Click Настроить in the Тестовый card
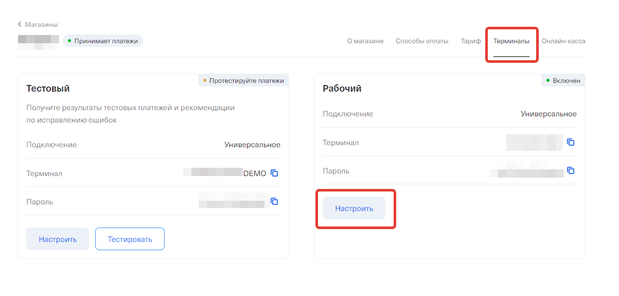The width and height of the screenshot is (619, 296). (58, 239)
